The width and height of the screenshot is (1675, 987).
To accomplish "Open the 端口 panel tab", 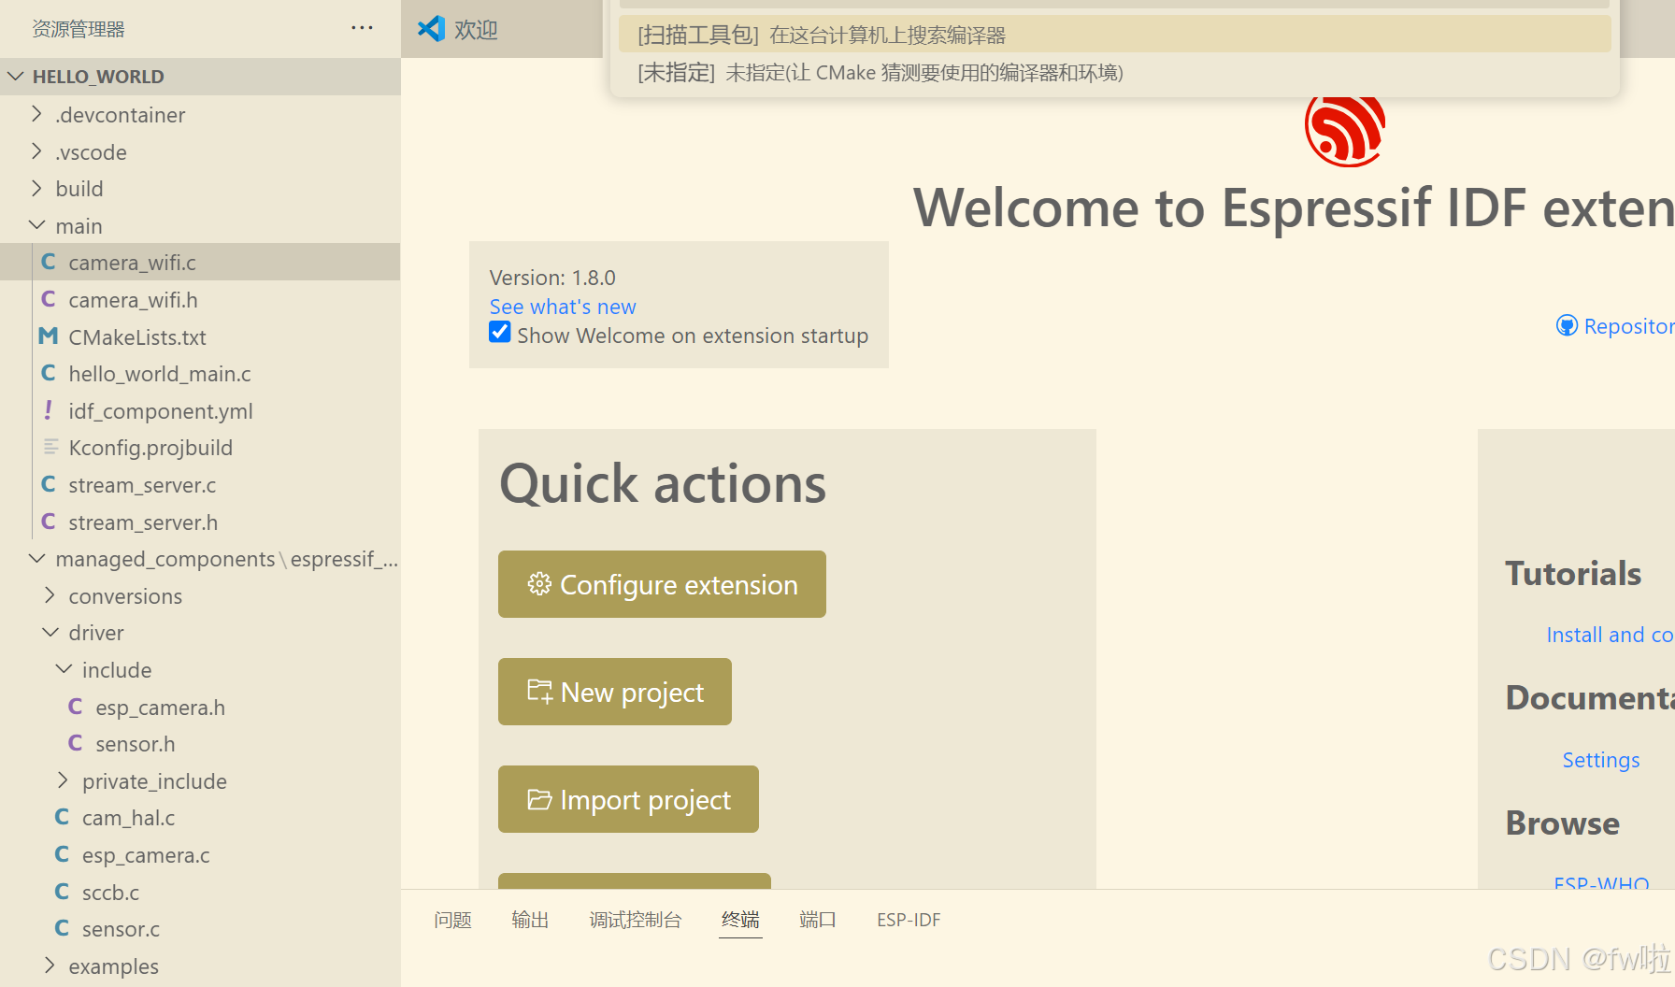I will [x=818, y=920].
